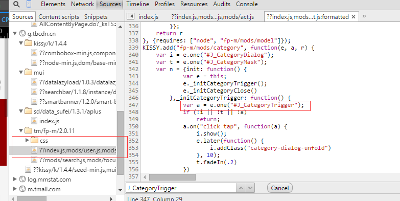The width and height of the screenshot is (400, 201).
Task: Click the css folder icon
Action: pyautogui.click(x=34, y=140)
